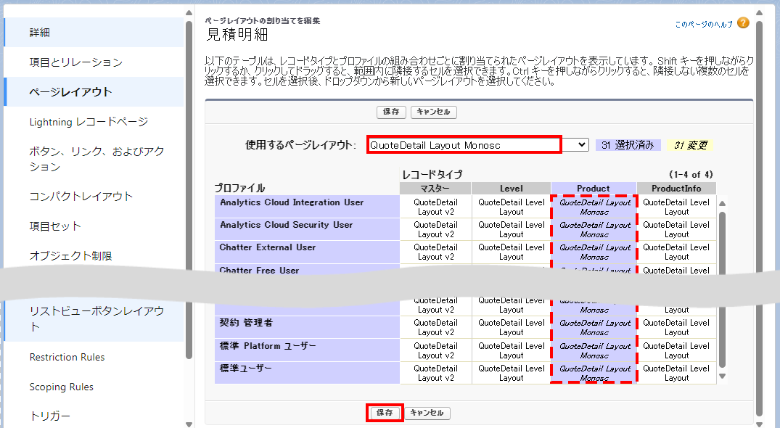Open Restriction Rules in the sidebar
Viewport: 780px width, 428px height.
(67, 357)
